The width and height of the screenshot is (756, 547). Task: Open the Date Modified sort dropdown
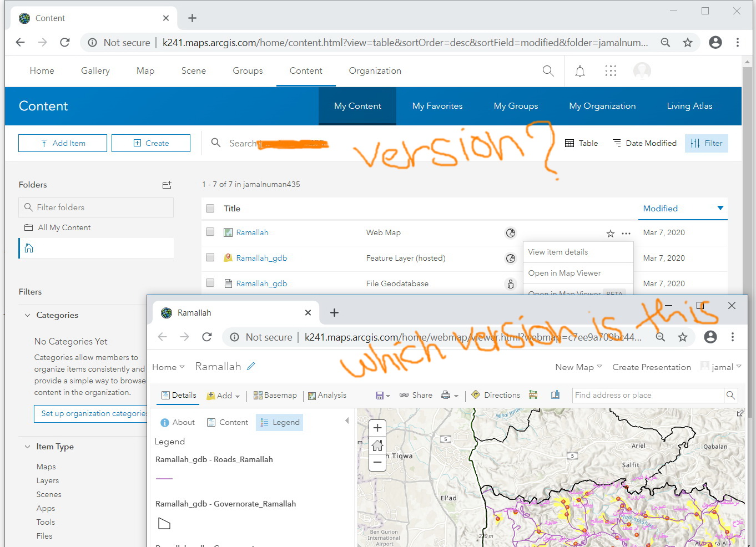[x=644, y=143]
